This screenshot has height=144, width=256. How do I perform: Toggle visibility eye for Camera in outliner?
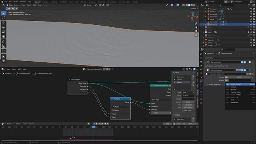(251, 12)
